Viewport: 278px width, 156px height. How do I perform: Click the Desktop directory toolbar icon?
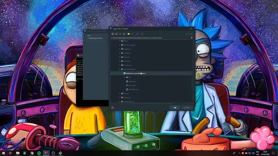(x=116, y=34)
